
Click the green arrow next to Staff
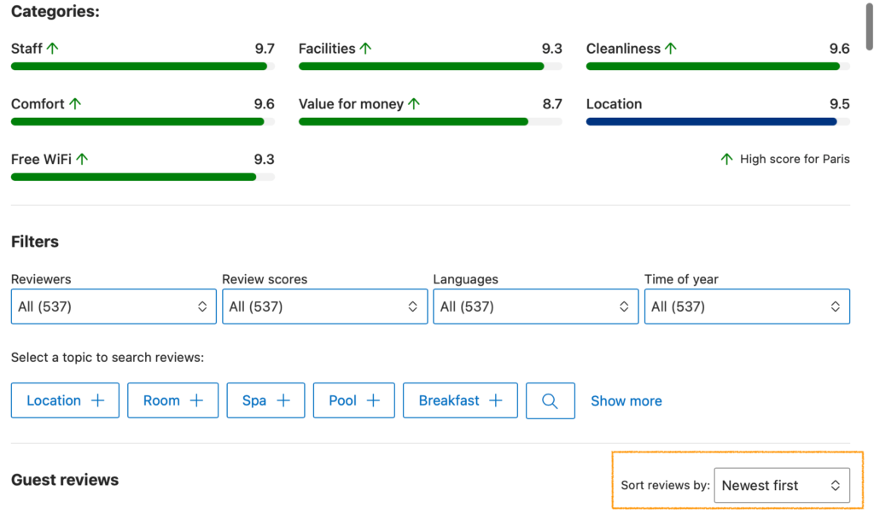click(52, 49)
